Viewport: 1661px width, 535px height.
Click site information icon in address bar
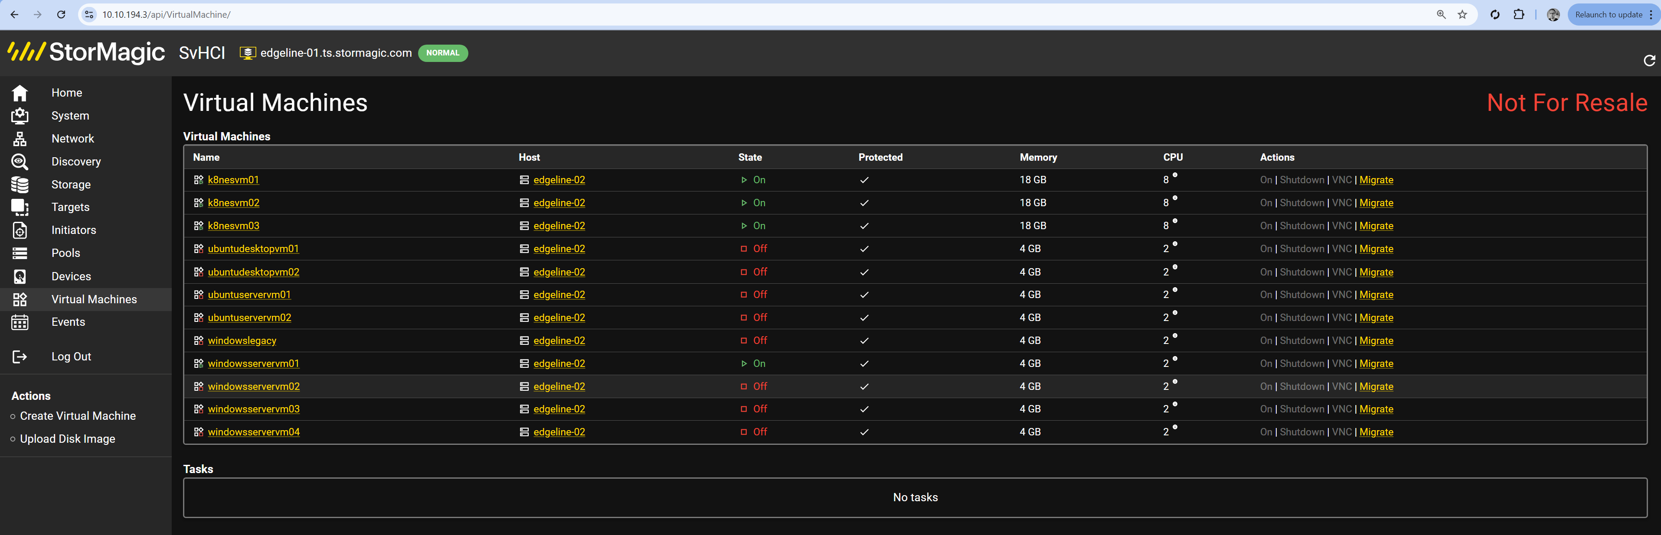(x=90, y=14)
